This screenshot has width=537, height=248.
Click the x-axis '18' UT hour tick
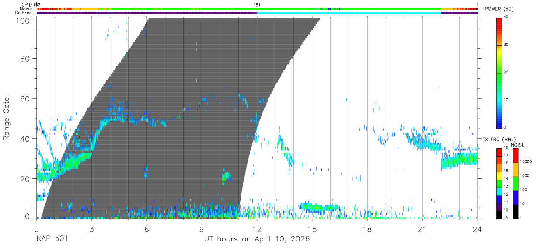point(367,229)
